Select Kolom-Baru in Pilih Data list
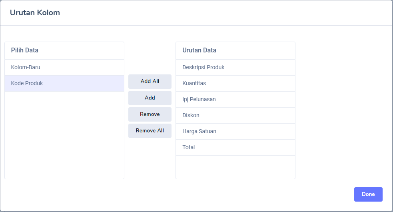This screenshot has width=393, height=212. tap(64, 67)
